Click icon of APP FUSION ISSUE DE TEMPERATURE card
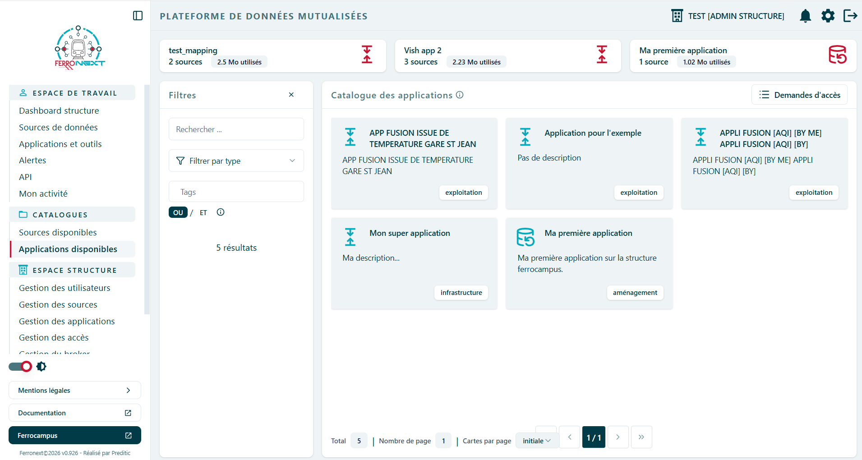 pyautogui.click(x=350, y=137)
